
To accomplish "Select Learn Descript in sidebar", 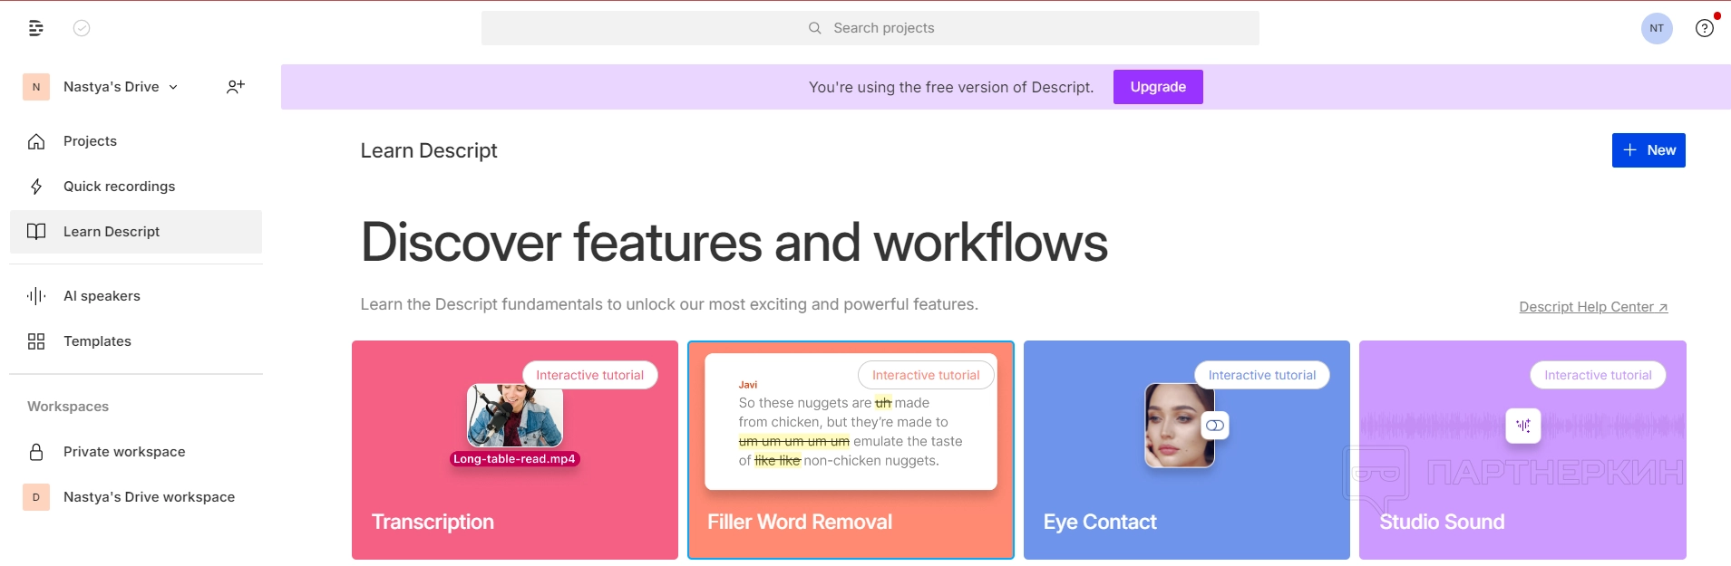I will [x=136, y=232].
